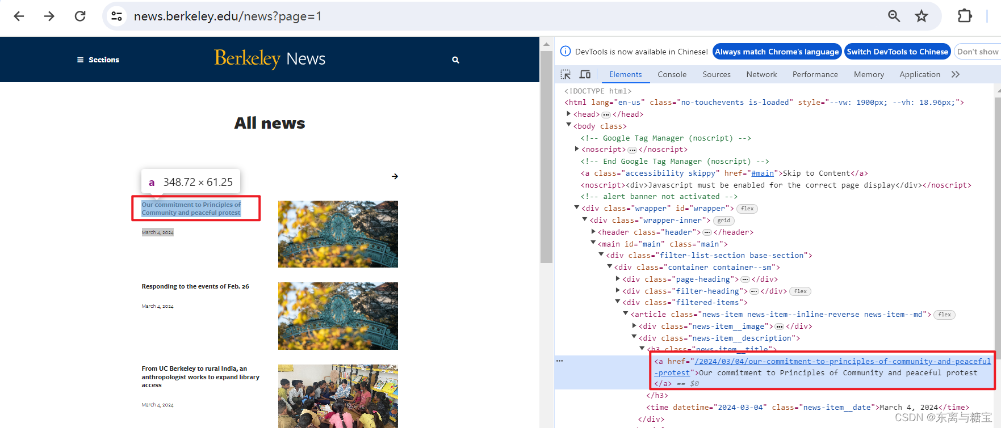1001x428 pixels.
Task: Select the DOCTYPE html line
Action: (597, 91)
